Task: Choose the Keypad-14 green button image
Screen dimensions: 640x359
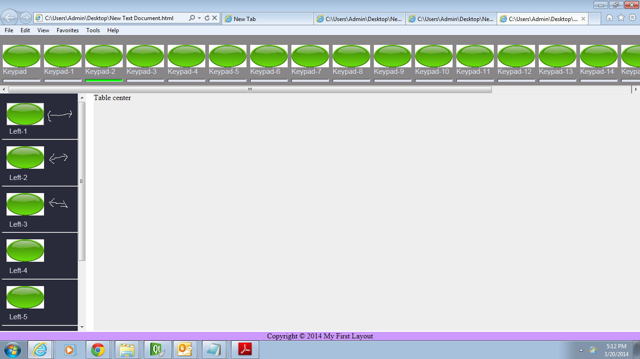Action: [599, 56]
